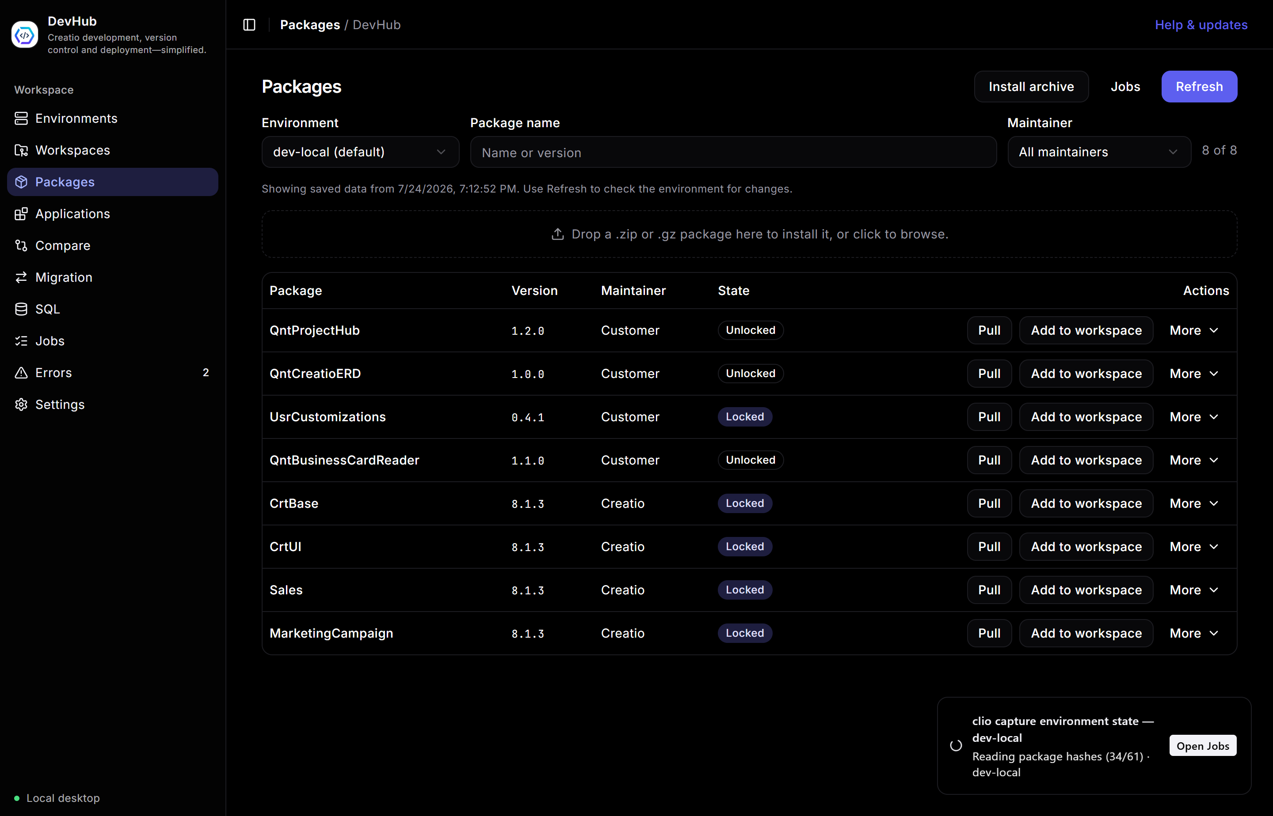The width and height of the screenshot is (1273, 816).
Task: Add QntCreatioERD to workspace
Action: click(x=1086, y=374)
